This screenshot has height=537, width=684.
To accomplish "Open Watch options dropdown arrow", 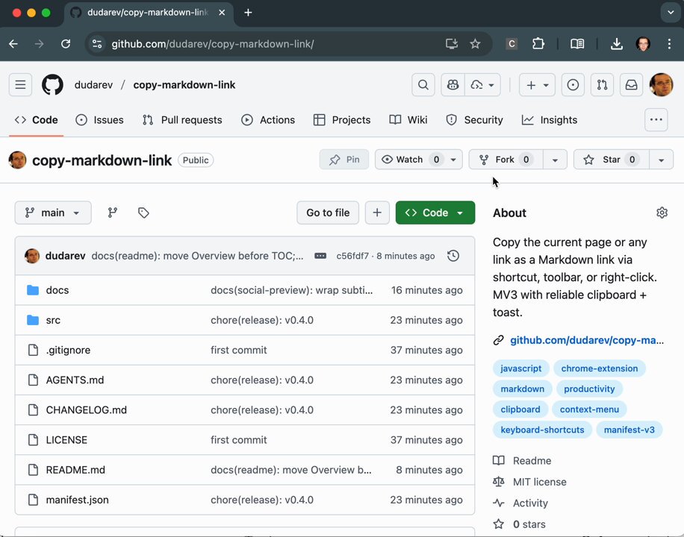I will tap(454, 160).
